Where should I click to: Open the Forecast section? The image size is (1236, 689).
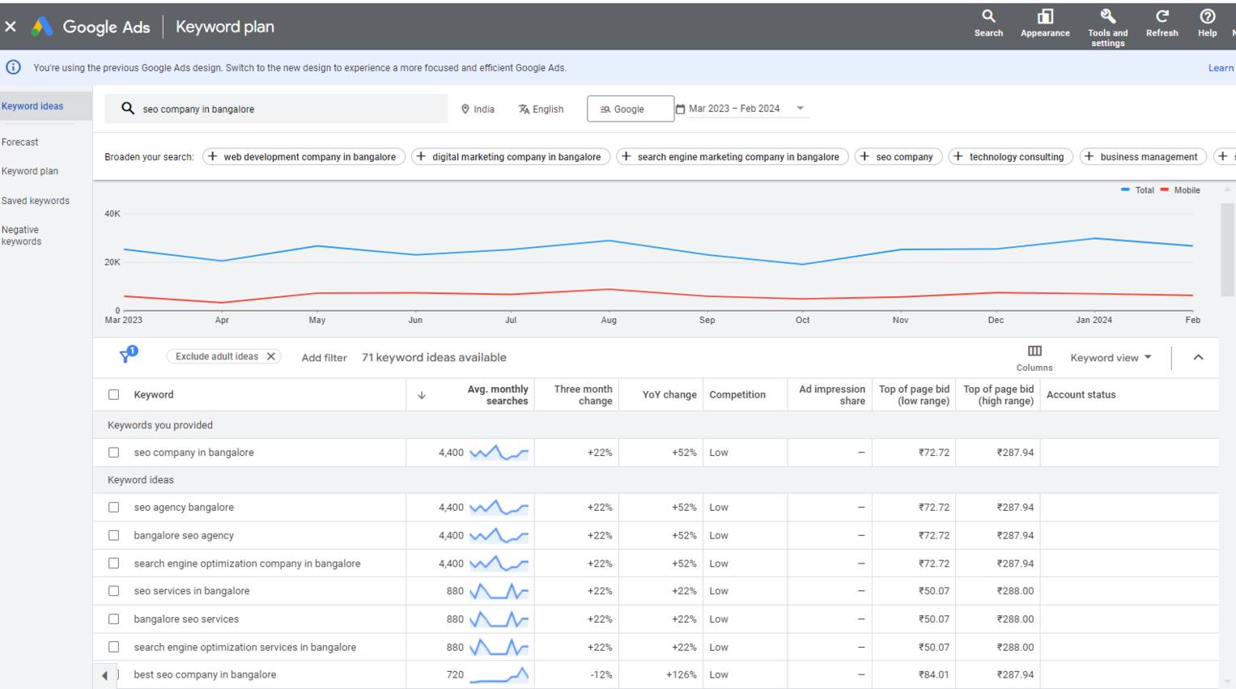[20, 142]
